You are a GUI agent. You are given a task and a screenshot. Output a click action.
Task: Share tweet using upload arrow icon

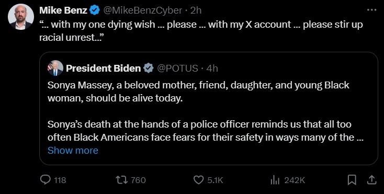click(x=371, y=180)
